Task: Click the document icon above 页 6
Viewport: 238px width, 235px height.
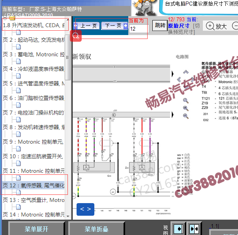Action: click(x=19, y=91)
